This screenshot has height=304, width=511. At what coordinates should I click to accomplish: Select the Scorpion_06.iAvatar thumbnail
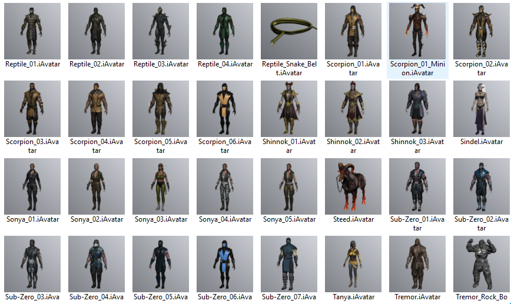[x=225, y=109]
